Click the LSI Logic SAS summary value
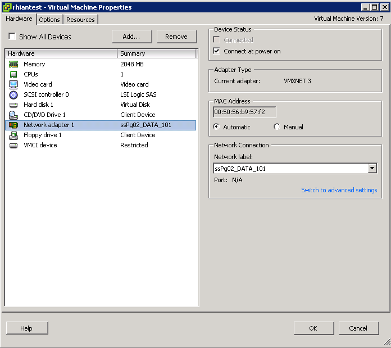The image size is (391, 348). coord(138,95)
